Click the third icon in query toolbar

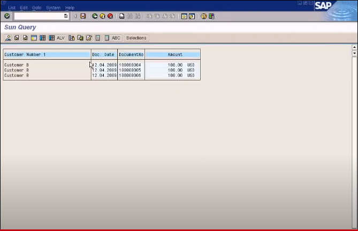[x=25, y=38]
